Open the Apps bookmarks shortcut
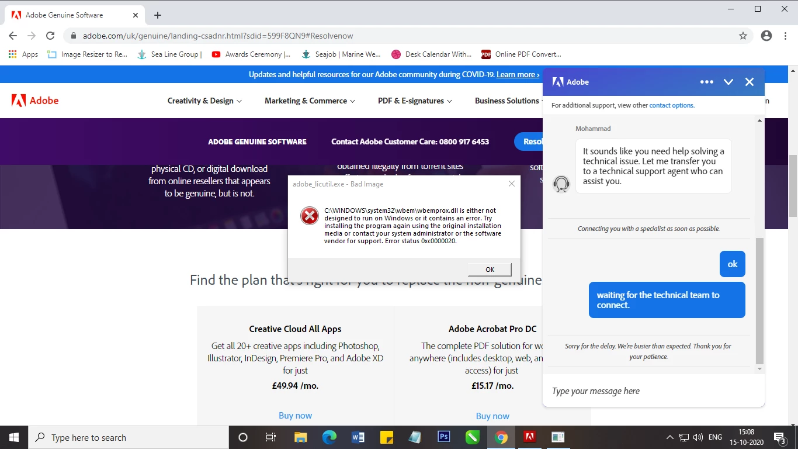 (23, 54)
